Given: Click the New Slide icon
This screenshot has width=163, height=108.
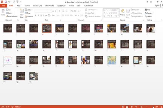Looking at the screenshot, I should tap(22, 11).
